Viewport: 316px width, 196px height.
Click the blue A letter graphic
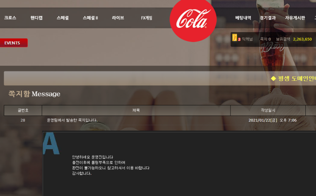coord(51,143)
